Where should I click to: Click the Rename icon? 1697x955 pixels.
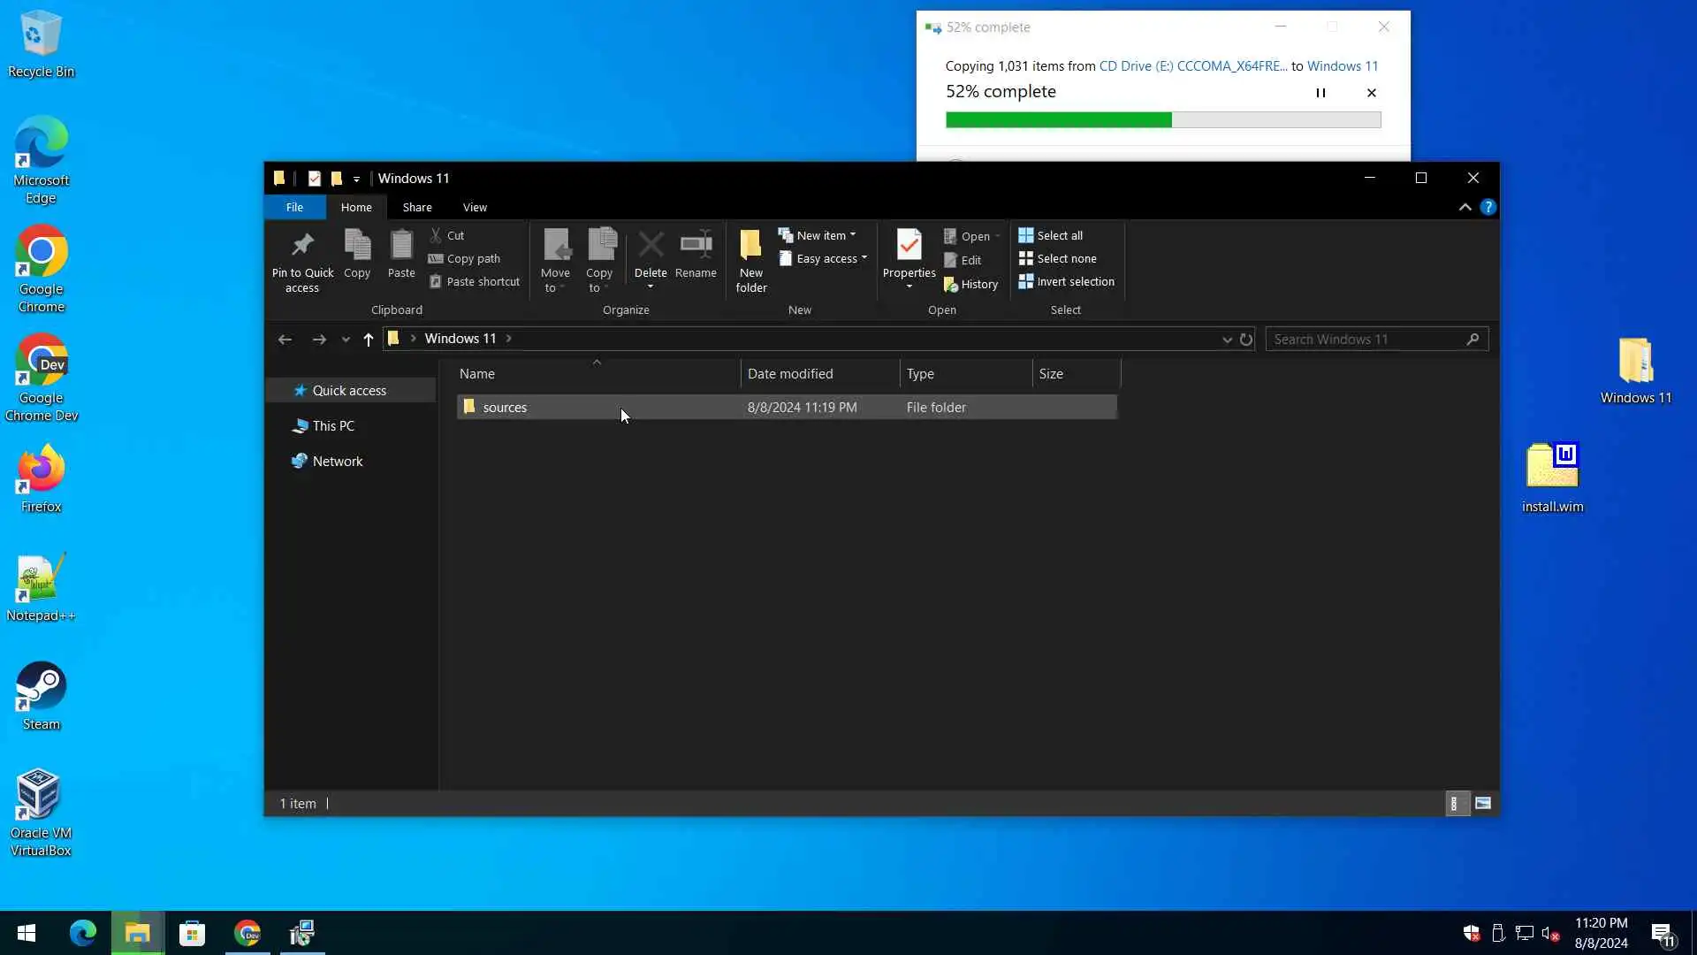(x=696, y=246)
